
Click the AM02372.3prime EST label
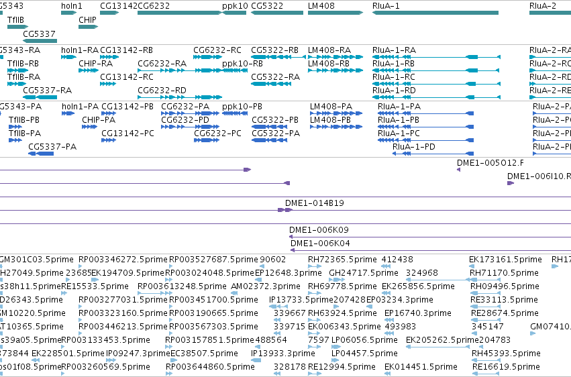[266, 286]
